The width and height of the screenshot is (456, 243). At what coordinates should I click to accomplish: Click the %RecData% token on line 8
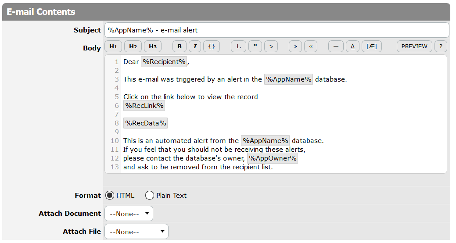[145, 123]
